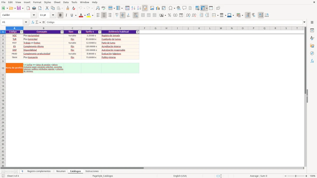The height and width of the screenshot is (178, 317).
Task: Click Clone Formatting paintbrush icon
Action: click(x=68, y=8)
